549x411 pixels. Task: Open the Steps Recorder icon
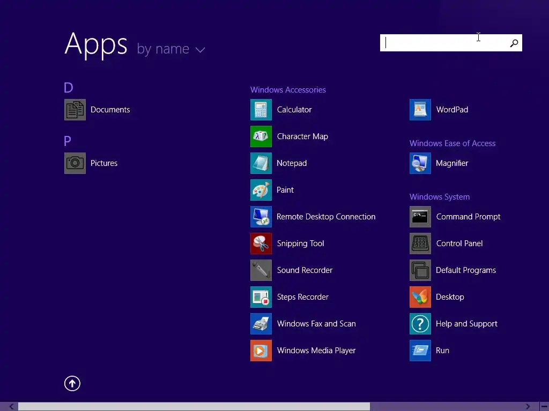tap(261, 297)
